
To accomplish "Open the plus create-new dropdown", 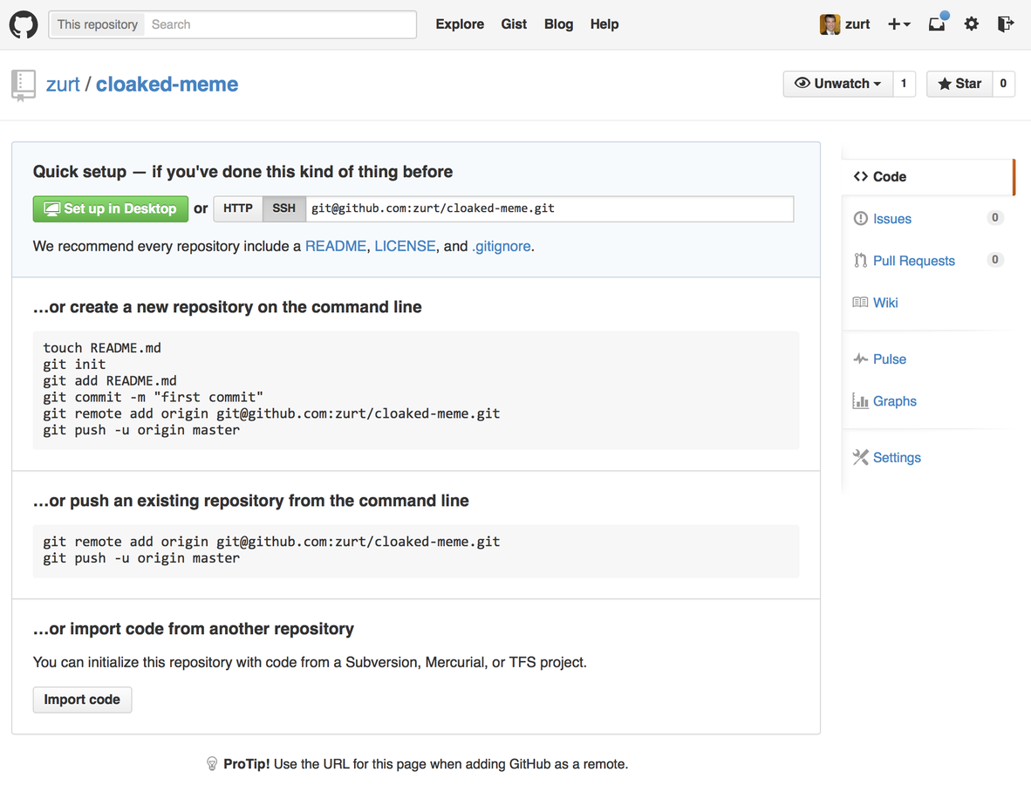I will 898,24.
